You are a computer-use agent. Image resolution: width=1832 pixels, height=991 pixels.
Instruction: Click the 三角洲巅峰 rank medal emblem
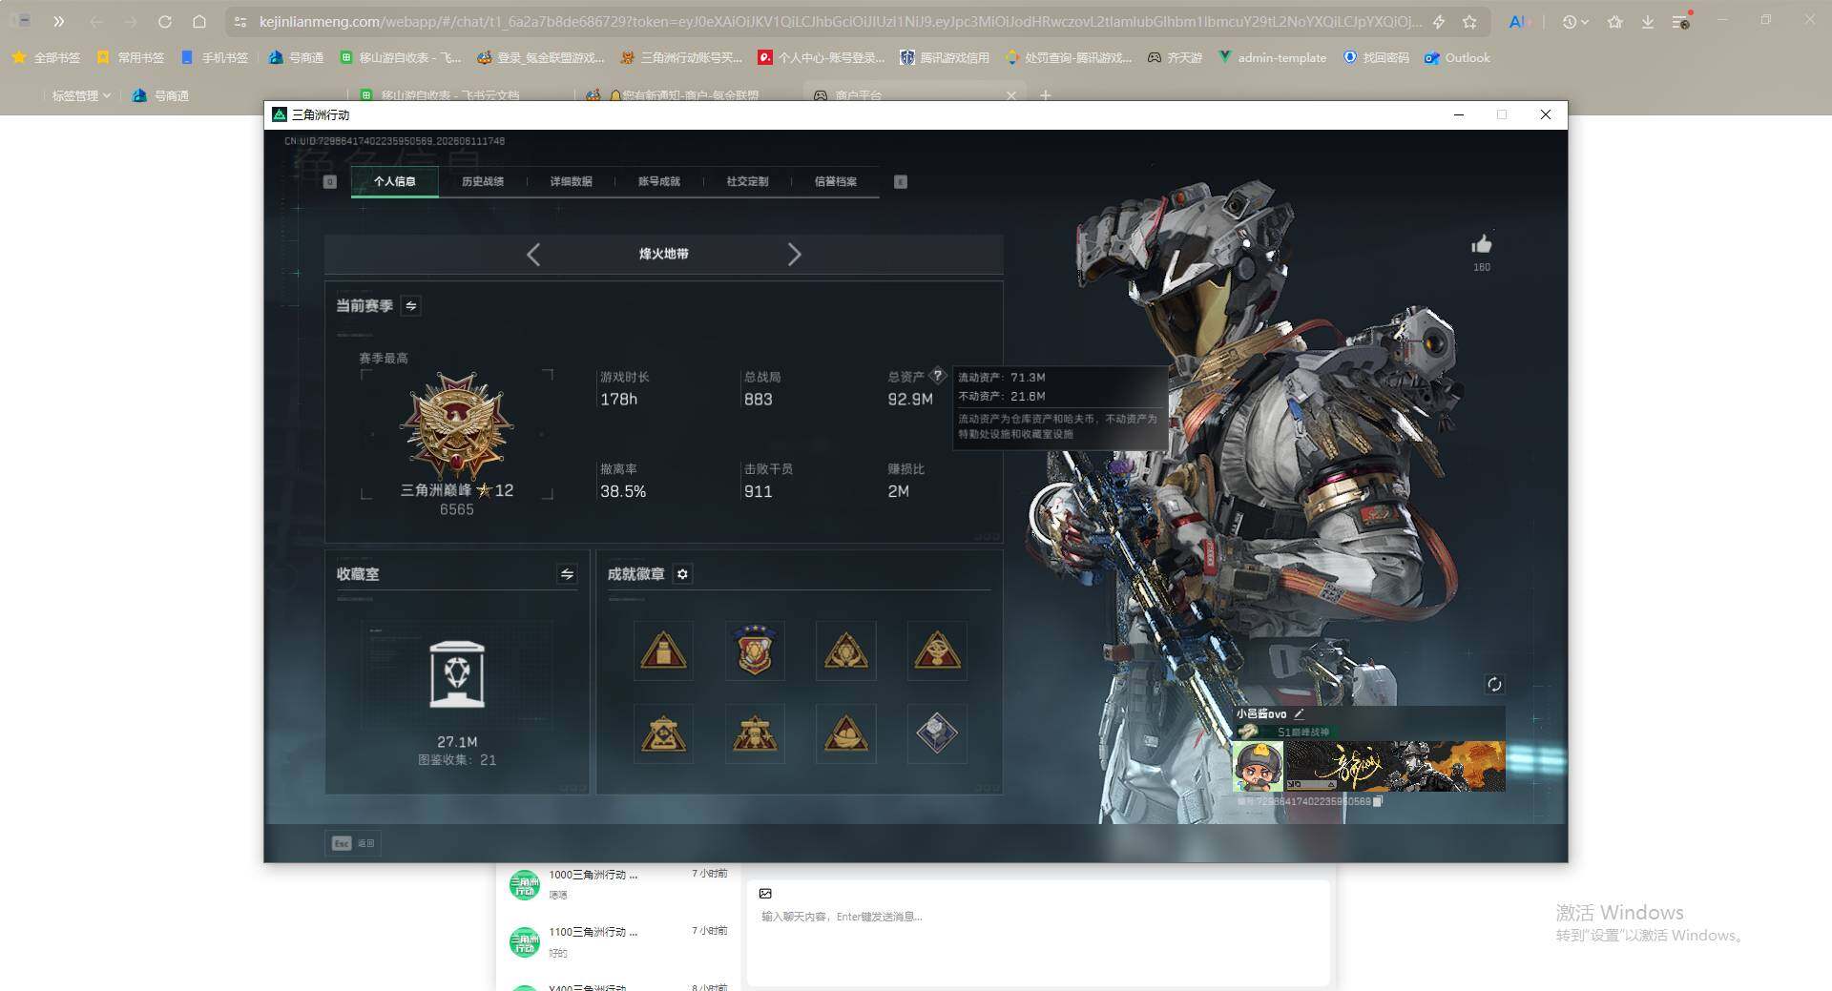click(457, 425)
